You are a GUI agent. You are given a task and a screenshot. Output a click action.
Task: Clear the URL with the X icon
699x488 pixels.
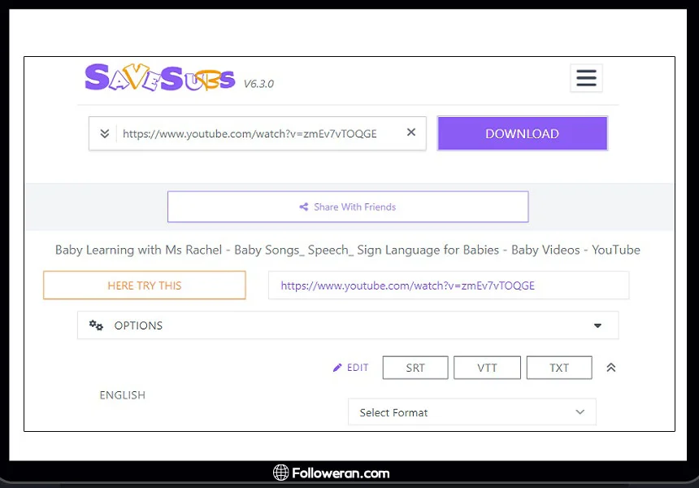tap(411, 133)
